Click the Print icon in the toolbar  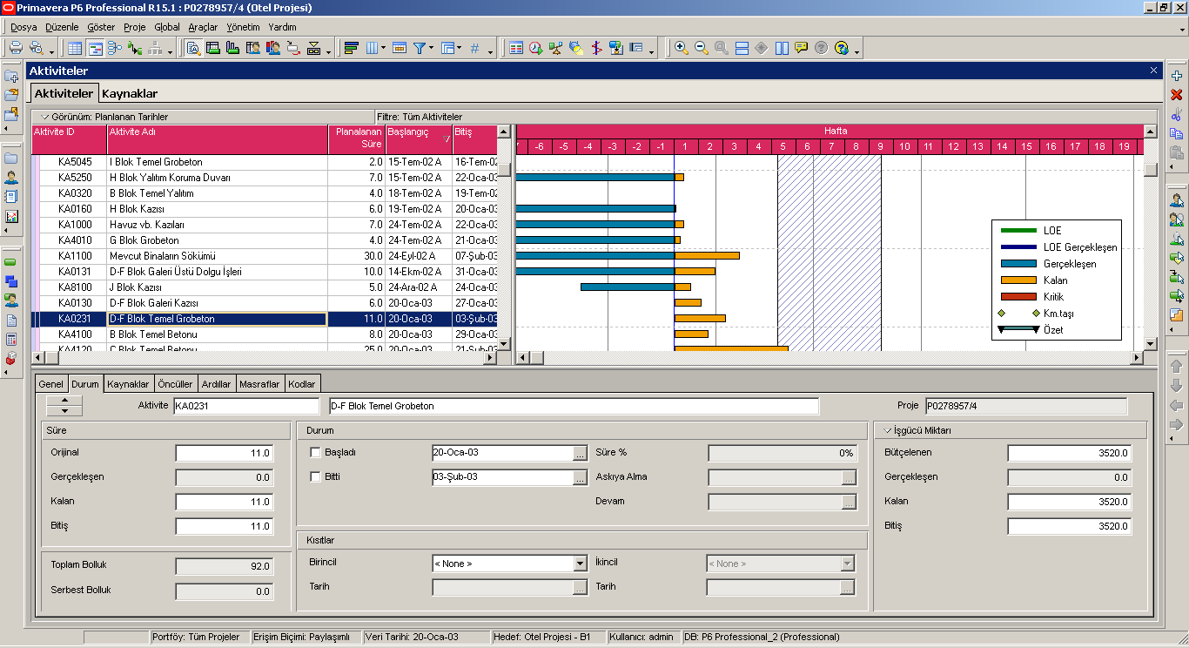[16, 48]
